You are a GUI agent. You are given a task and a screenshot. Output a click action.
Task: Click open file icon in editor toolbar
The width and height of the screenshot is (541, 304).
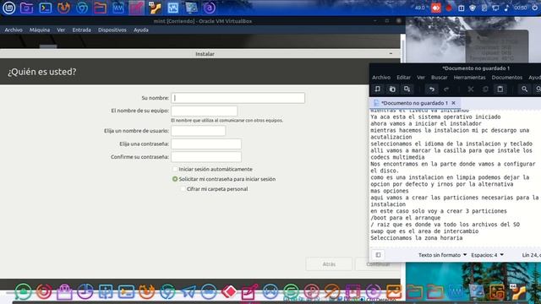[x=392, y=90]
